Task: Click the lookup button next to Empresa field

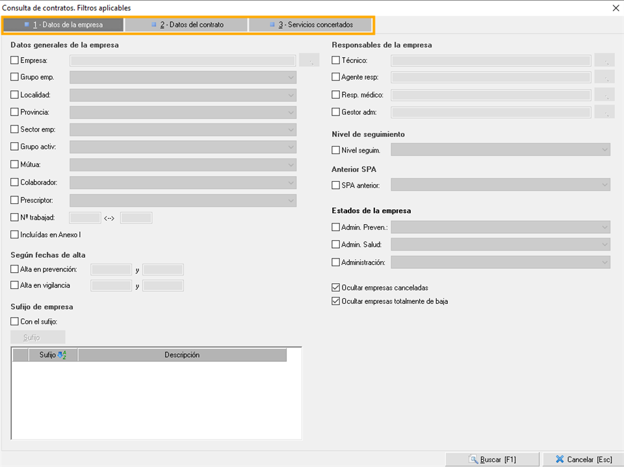Action: pyautogui.click(x=310, y=60)
